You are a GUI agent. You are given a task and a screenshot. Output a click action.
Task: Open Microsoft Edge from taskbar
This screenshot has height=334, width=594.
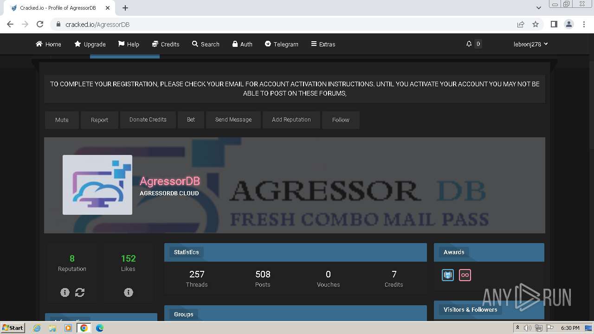99,328
